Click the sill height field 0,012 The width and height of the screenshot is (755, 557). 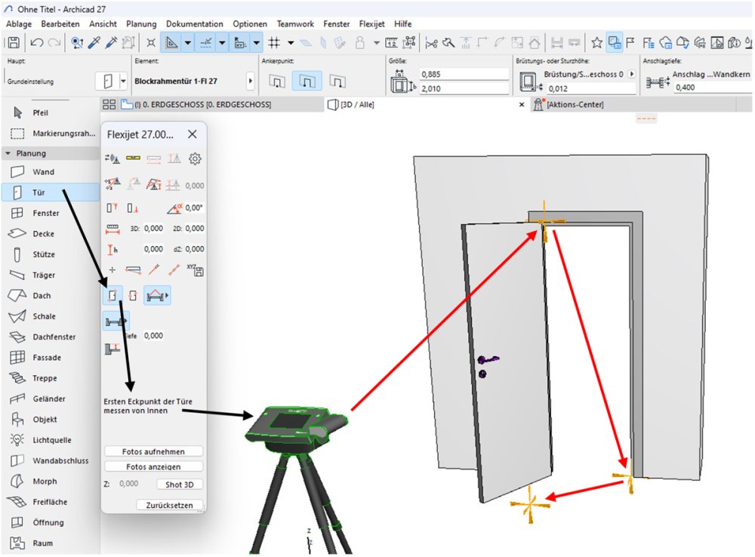click(591, 88)
